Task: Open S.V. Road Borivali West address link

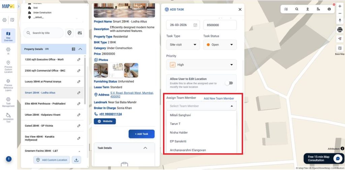Action: pos(132,94)
